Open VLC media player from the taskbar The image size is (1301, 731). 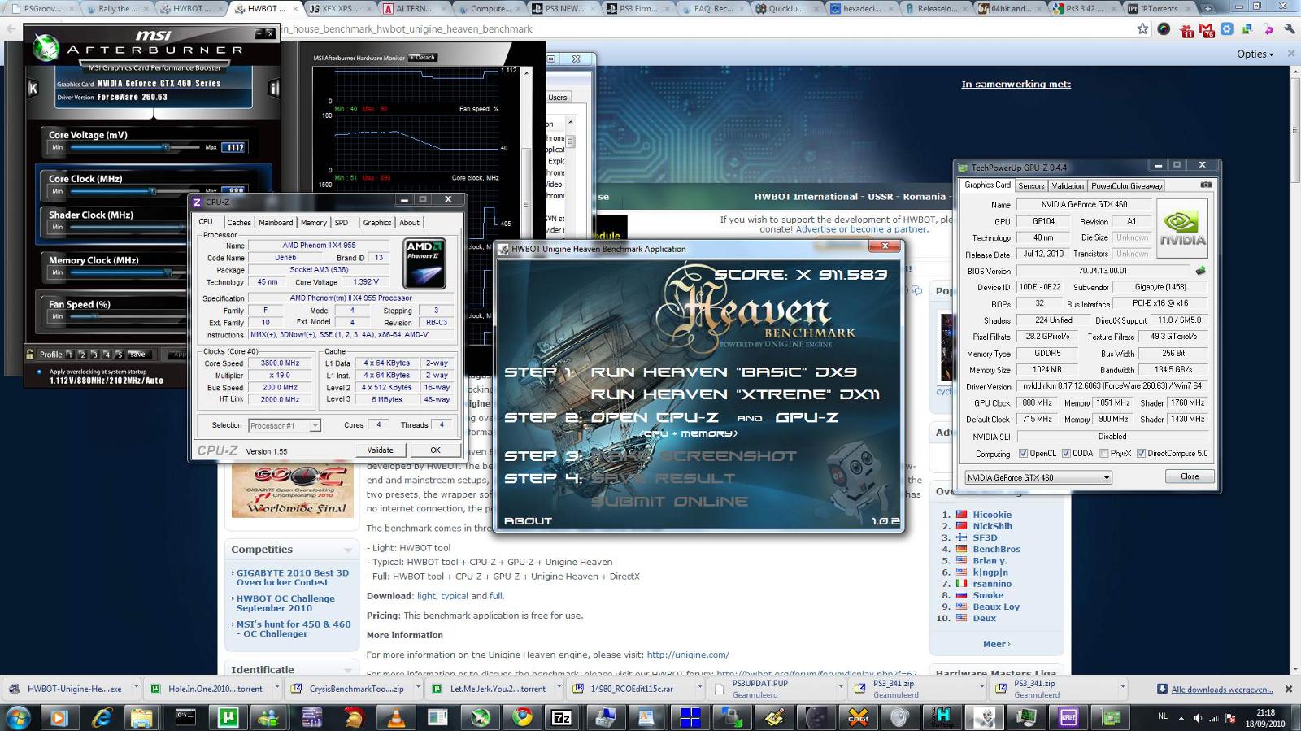pos(397,717)
